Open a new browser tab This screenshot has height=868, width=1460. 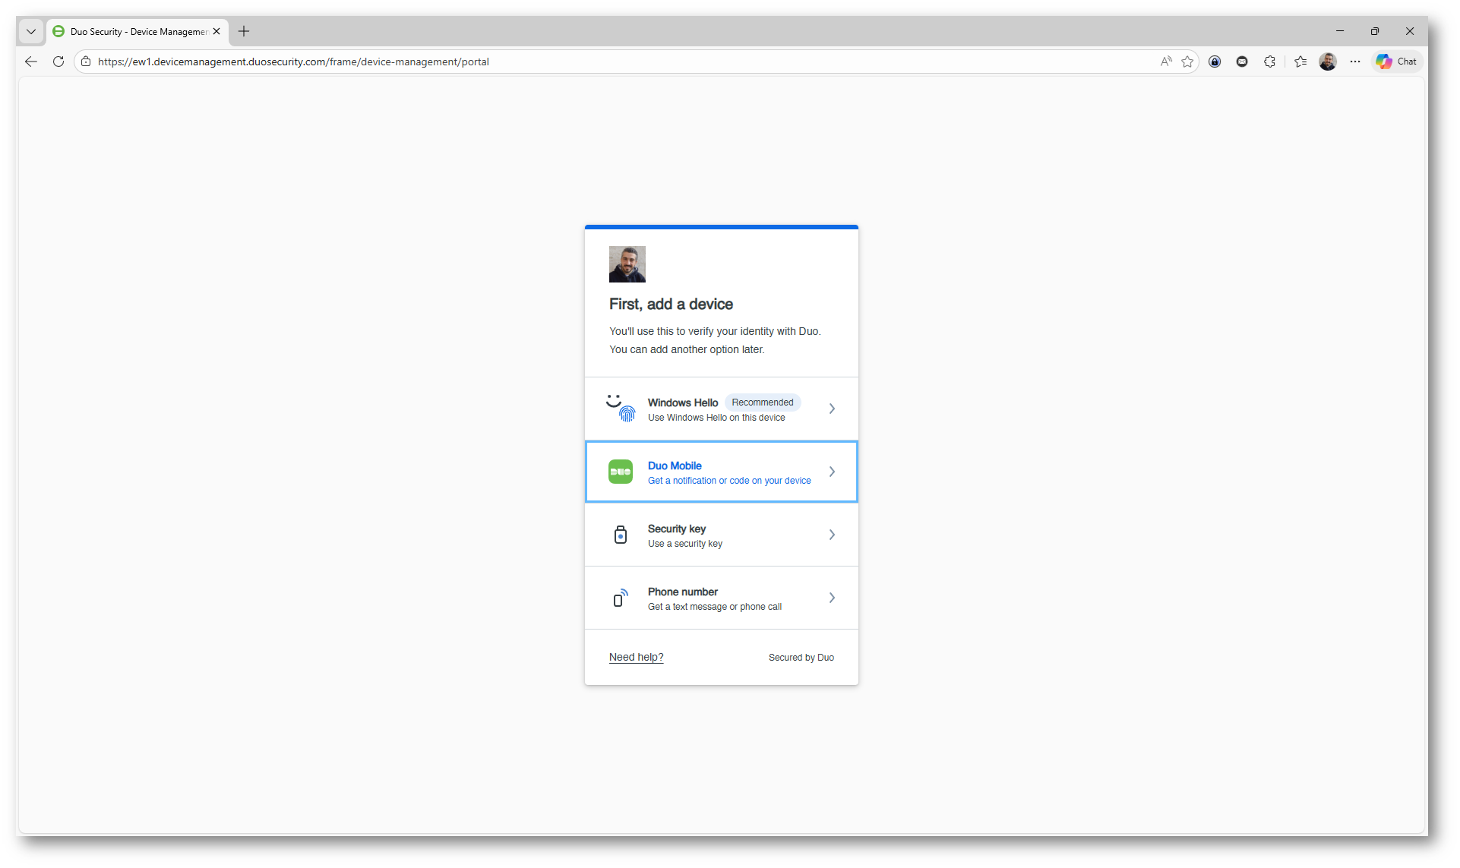click(244, 31)
